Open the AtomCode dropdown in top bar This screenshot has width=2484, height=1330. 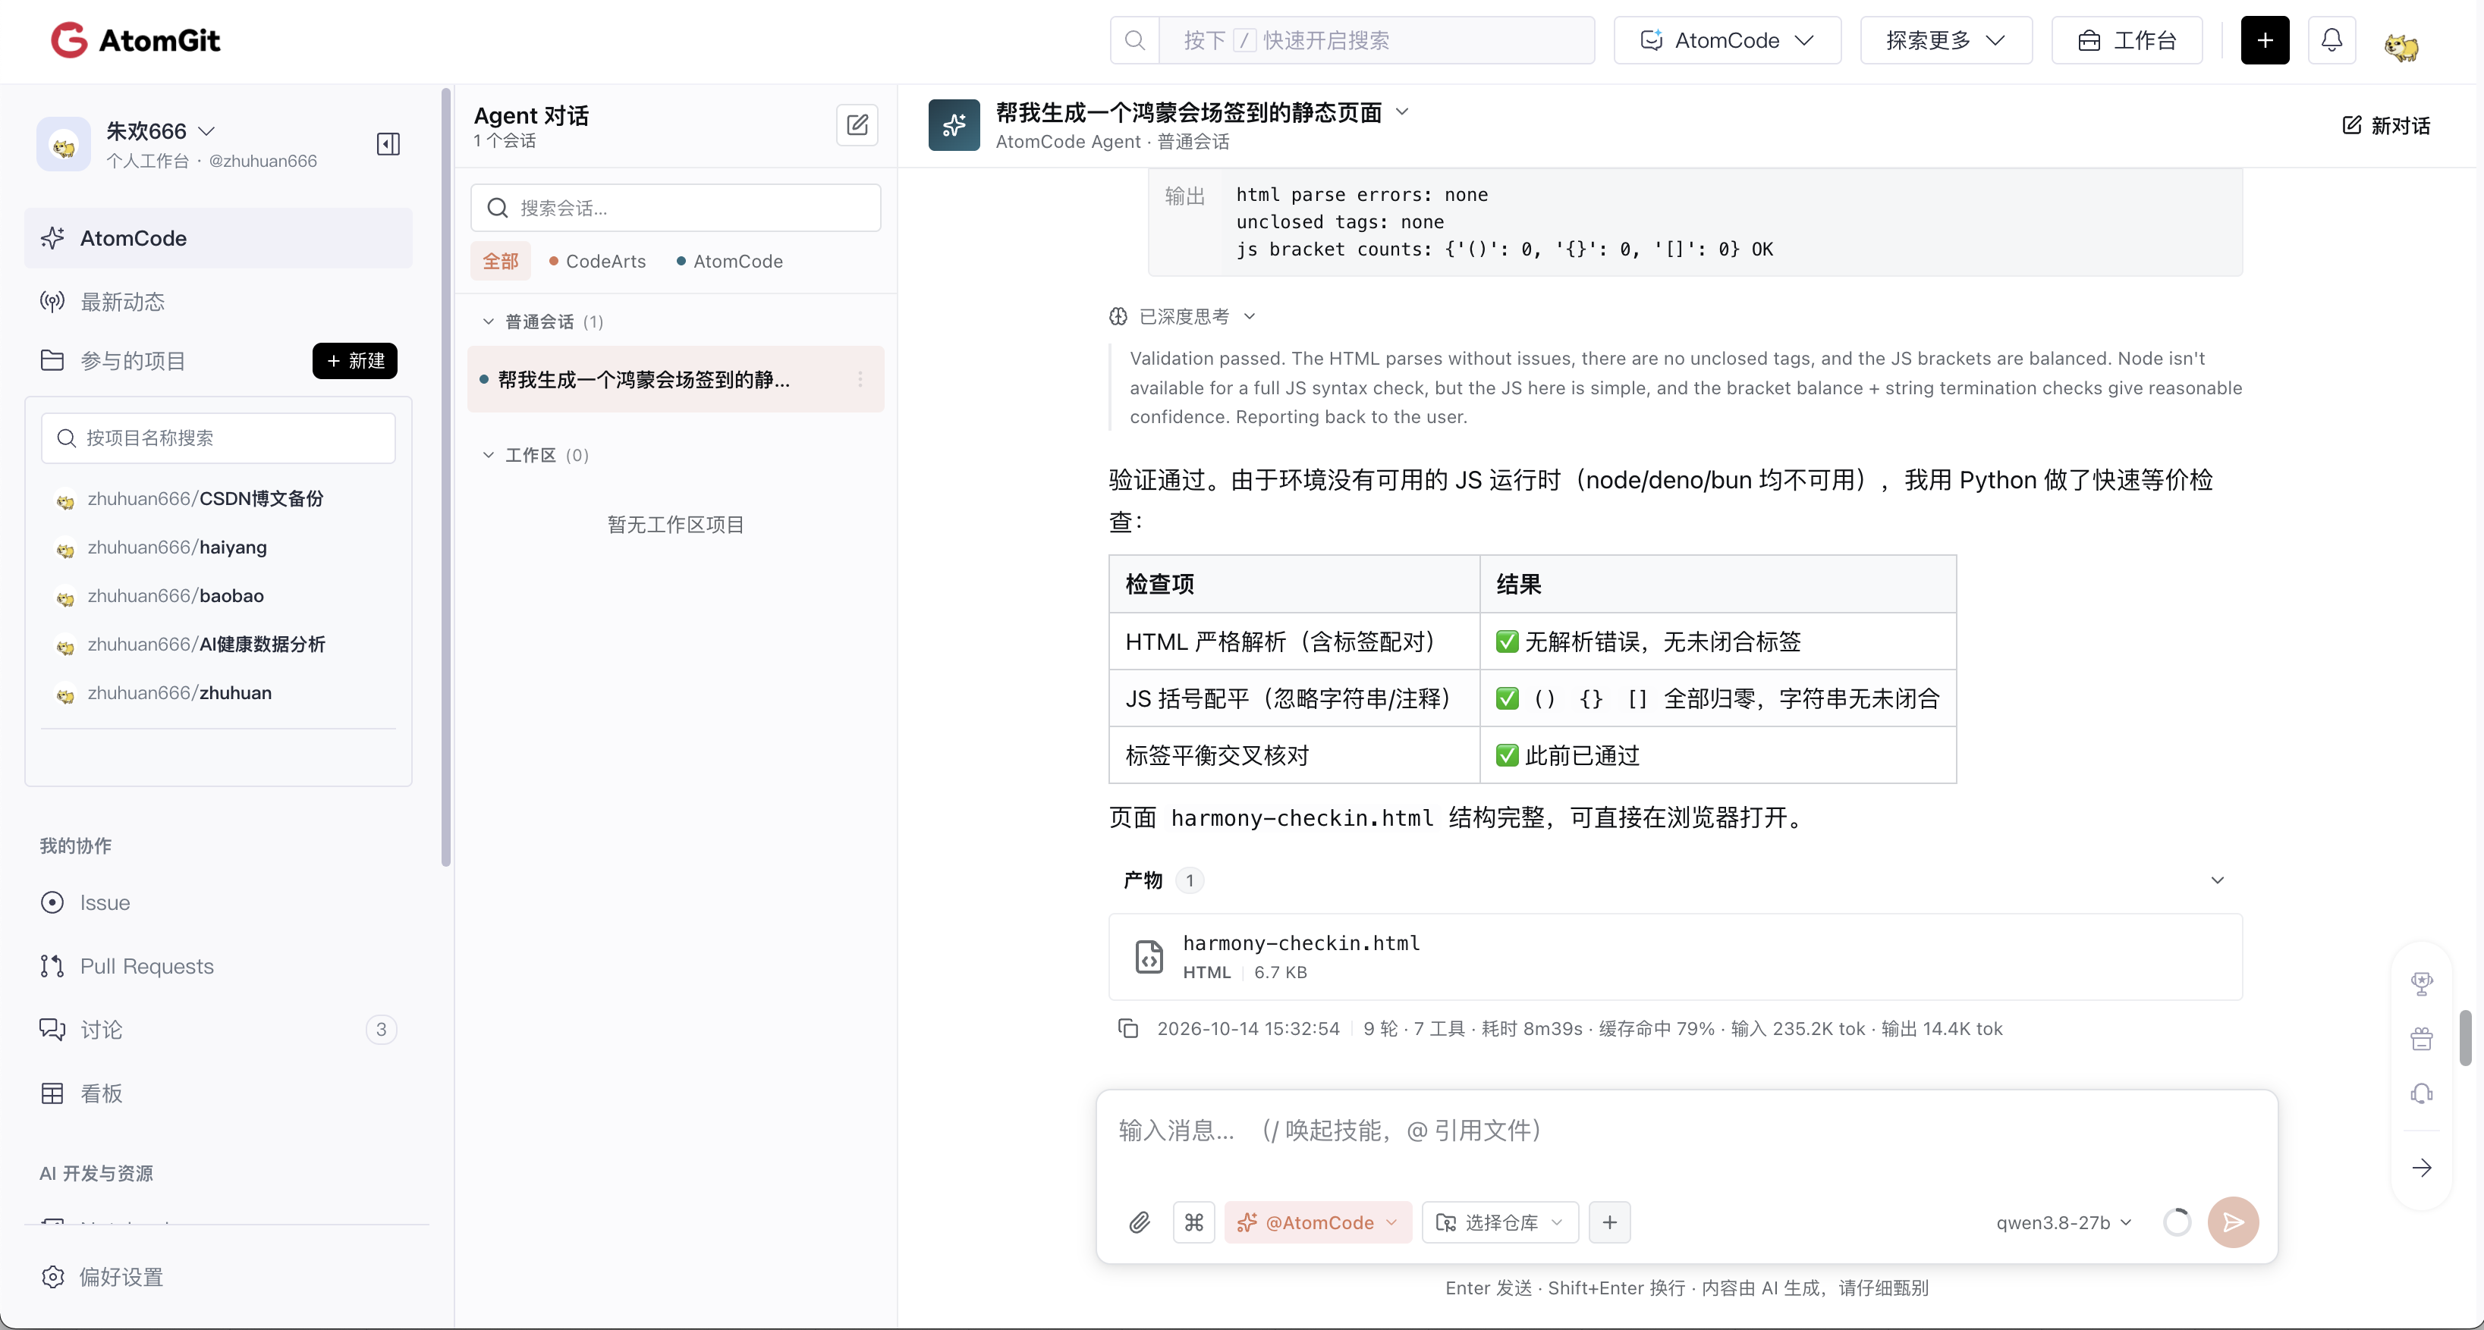coord(1727,40)
